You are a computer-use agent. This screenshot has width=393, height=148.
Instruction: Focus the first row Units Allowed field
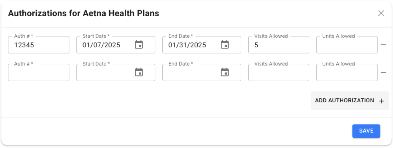347,45
